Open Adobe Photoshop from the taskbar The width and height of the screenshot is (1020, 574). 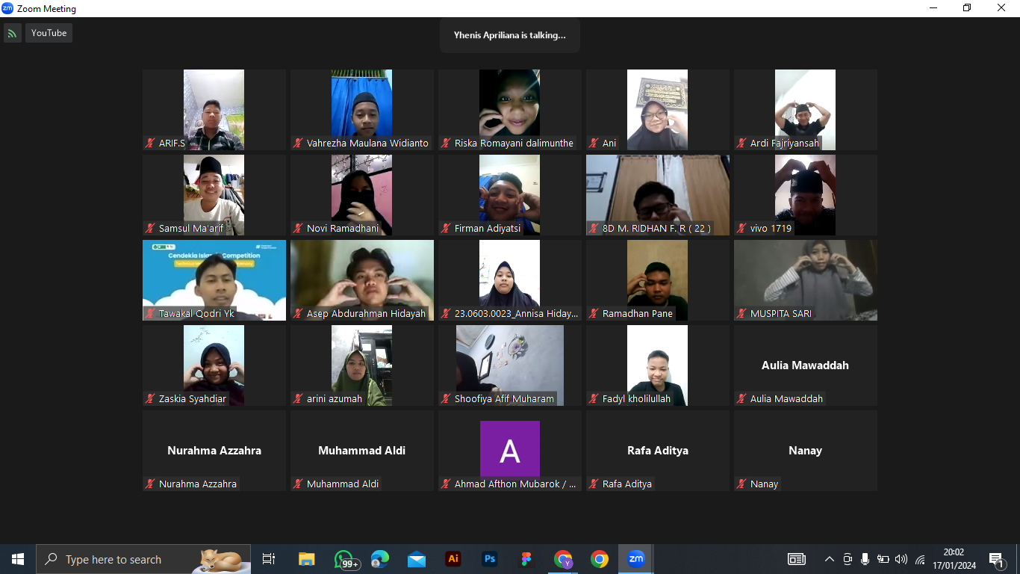tap(490, 559)
